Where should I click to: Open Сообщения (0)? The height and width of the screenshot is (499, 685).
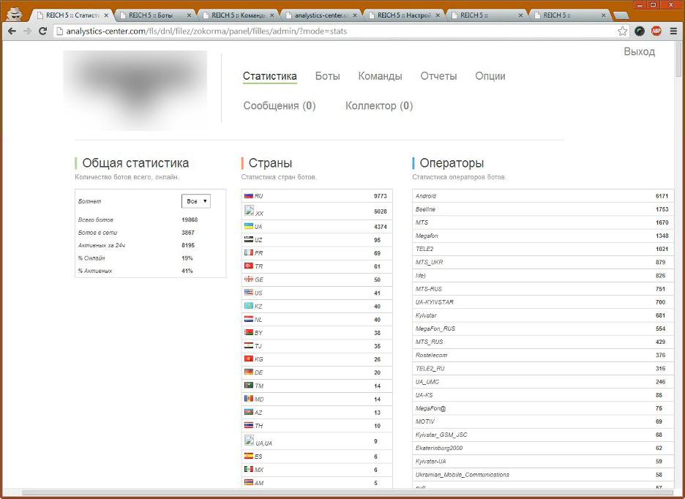pyautogui.click(x=279, y=105)
